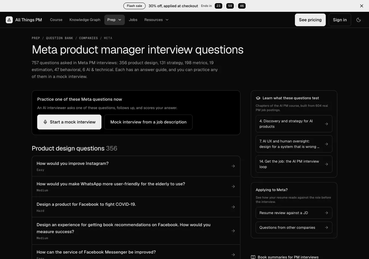Open 'How would you improve Instagram?' question
This screenshot has width=369, height=259.
[x=136, y=166]
